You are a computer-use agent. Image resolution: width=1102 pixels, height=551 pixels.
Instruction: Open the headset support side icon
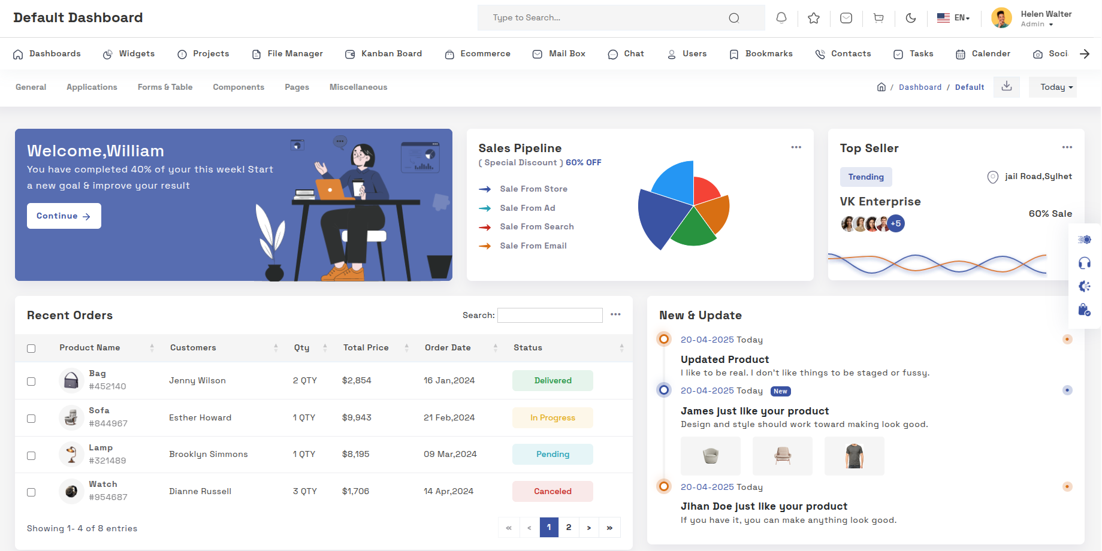(x=1085, y=263)
